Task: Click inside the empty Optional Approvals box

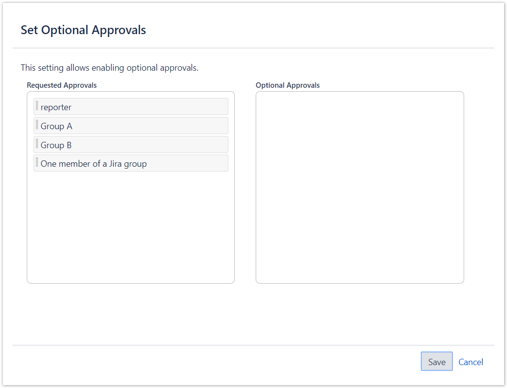Action: pyautogui.click(x=359, y=187)
